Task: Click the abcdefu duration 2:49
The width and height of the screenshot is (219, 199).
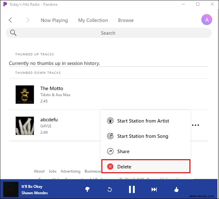Action: (44, 132)
